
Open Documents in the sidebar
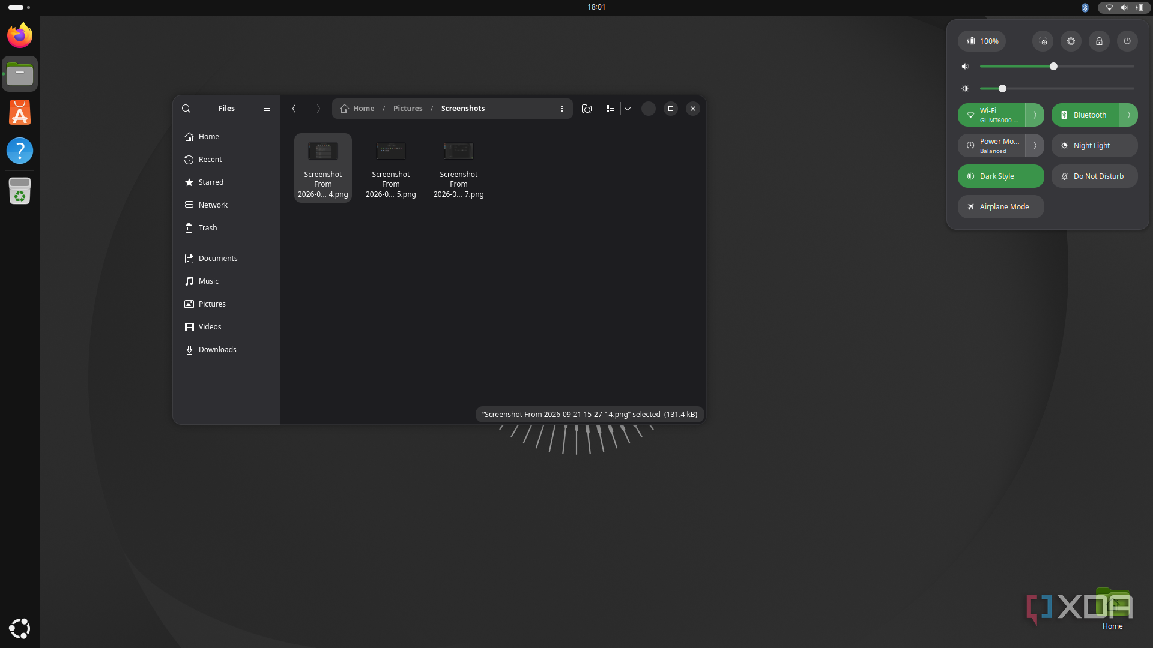[227, 259]
